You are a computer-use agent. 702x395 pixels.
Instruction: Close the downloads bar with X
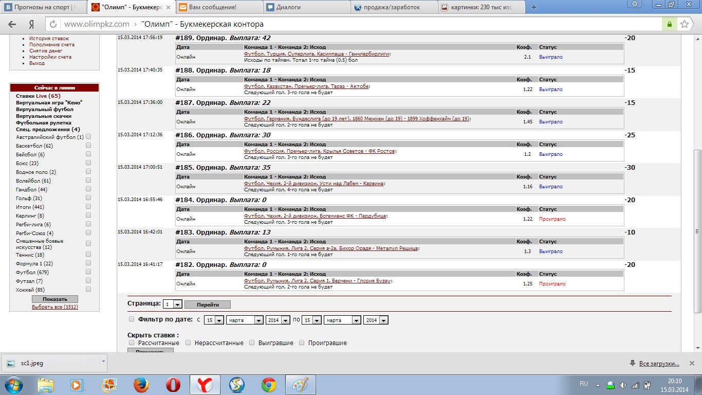(692, 363)
